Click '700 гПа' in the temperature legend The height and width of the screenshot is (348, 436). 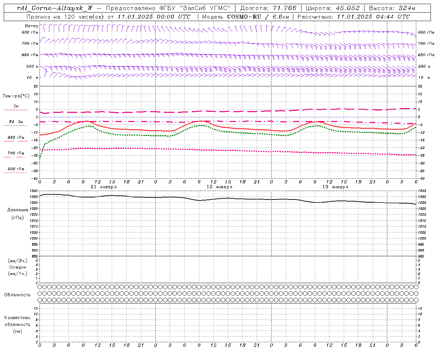(x=16, y=153)
